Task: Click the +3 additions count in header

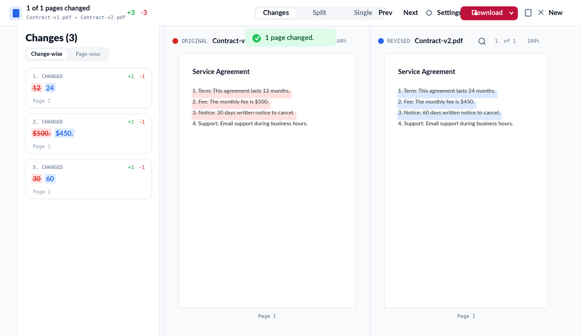Action: (x=131, y=13)
